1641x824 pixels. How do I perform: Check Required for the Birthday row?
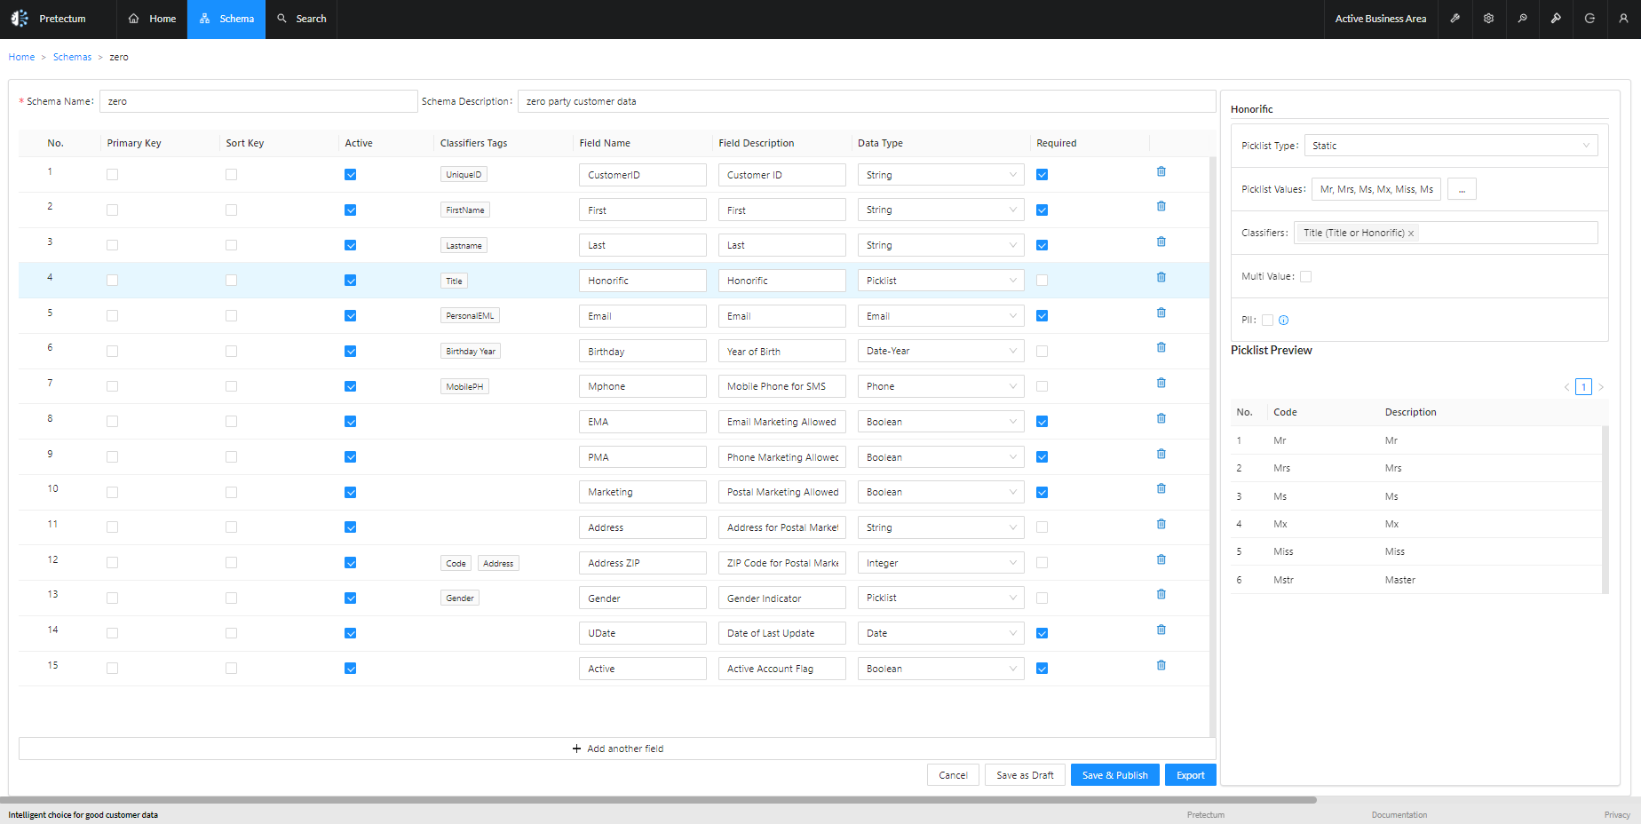(x=1042, y=352)
